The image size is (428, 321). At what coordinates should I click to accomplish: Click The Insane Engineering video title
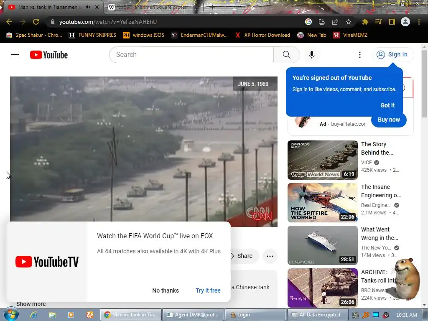coord(381,191)
